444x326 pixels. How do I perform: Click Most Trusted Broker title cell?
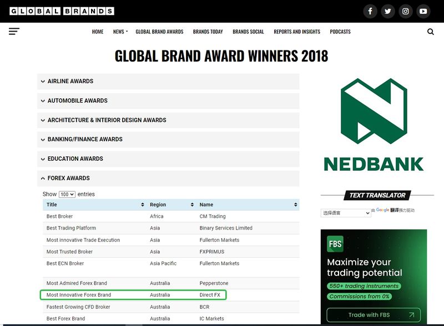click(69, 252)
